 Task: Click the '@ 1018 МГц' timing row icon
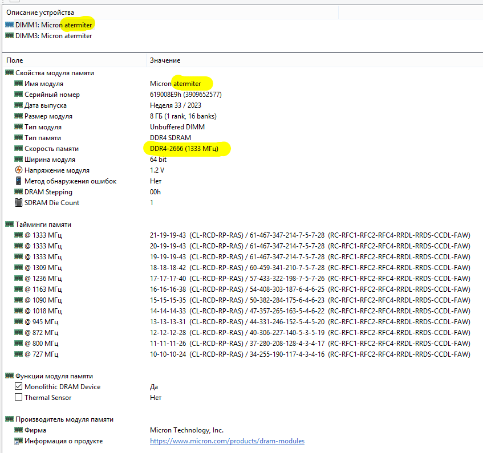(x=18, y=311)
